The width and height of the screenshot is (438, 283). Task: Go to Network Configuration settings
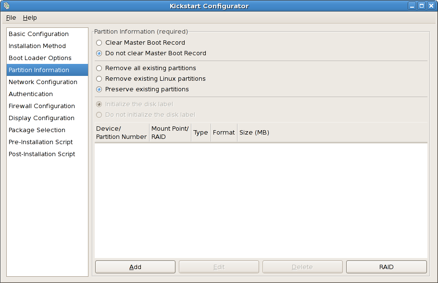[x=42, y=82]
